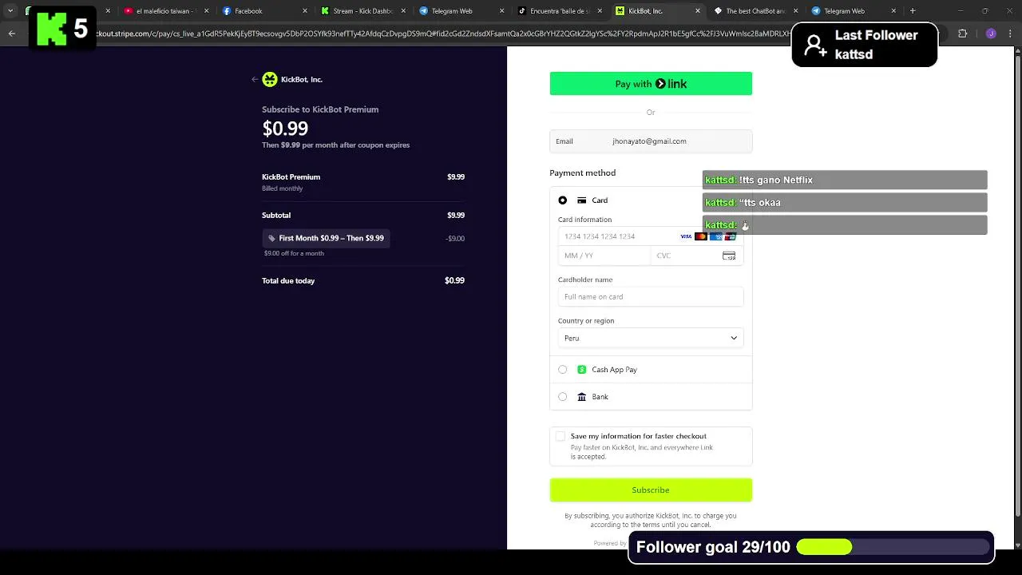This screenshot has height=575, width=1022.
Task: Click the credit card icon next to Card
Action: [x=582, y=200]
